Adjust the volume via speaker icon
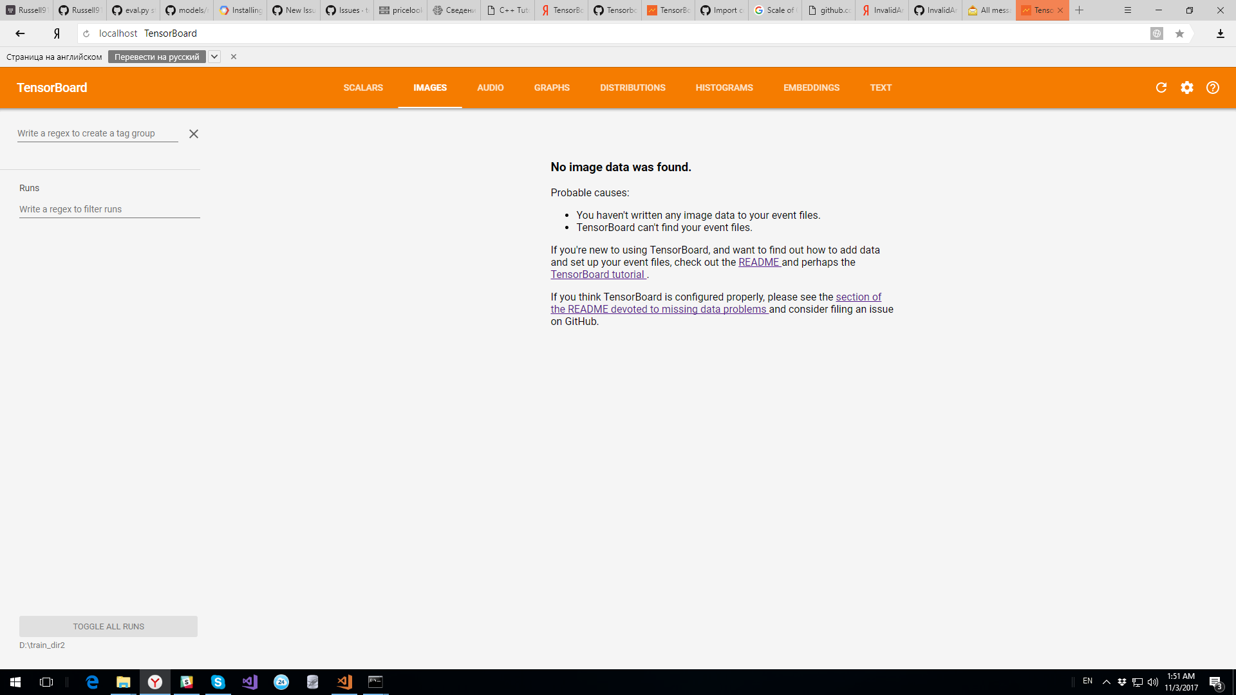This screenshot has width=1236, height=695. tap(1152, 682)
